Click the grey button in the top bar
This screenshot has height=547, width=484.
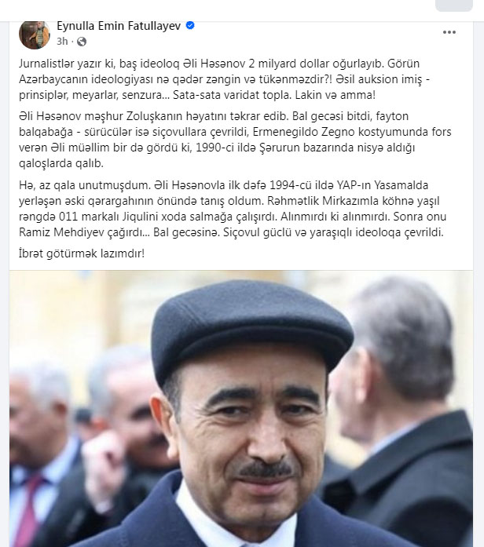[454, 5]
